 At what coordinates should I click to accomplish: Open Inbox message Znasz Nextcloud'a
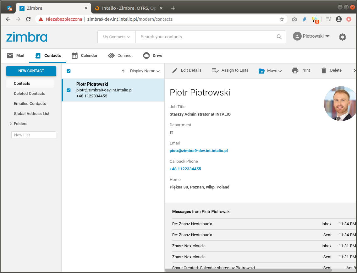pyautogui.click(x=264, y=246)
